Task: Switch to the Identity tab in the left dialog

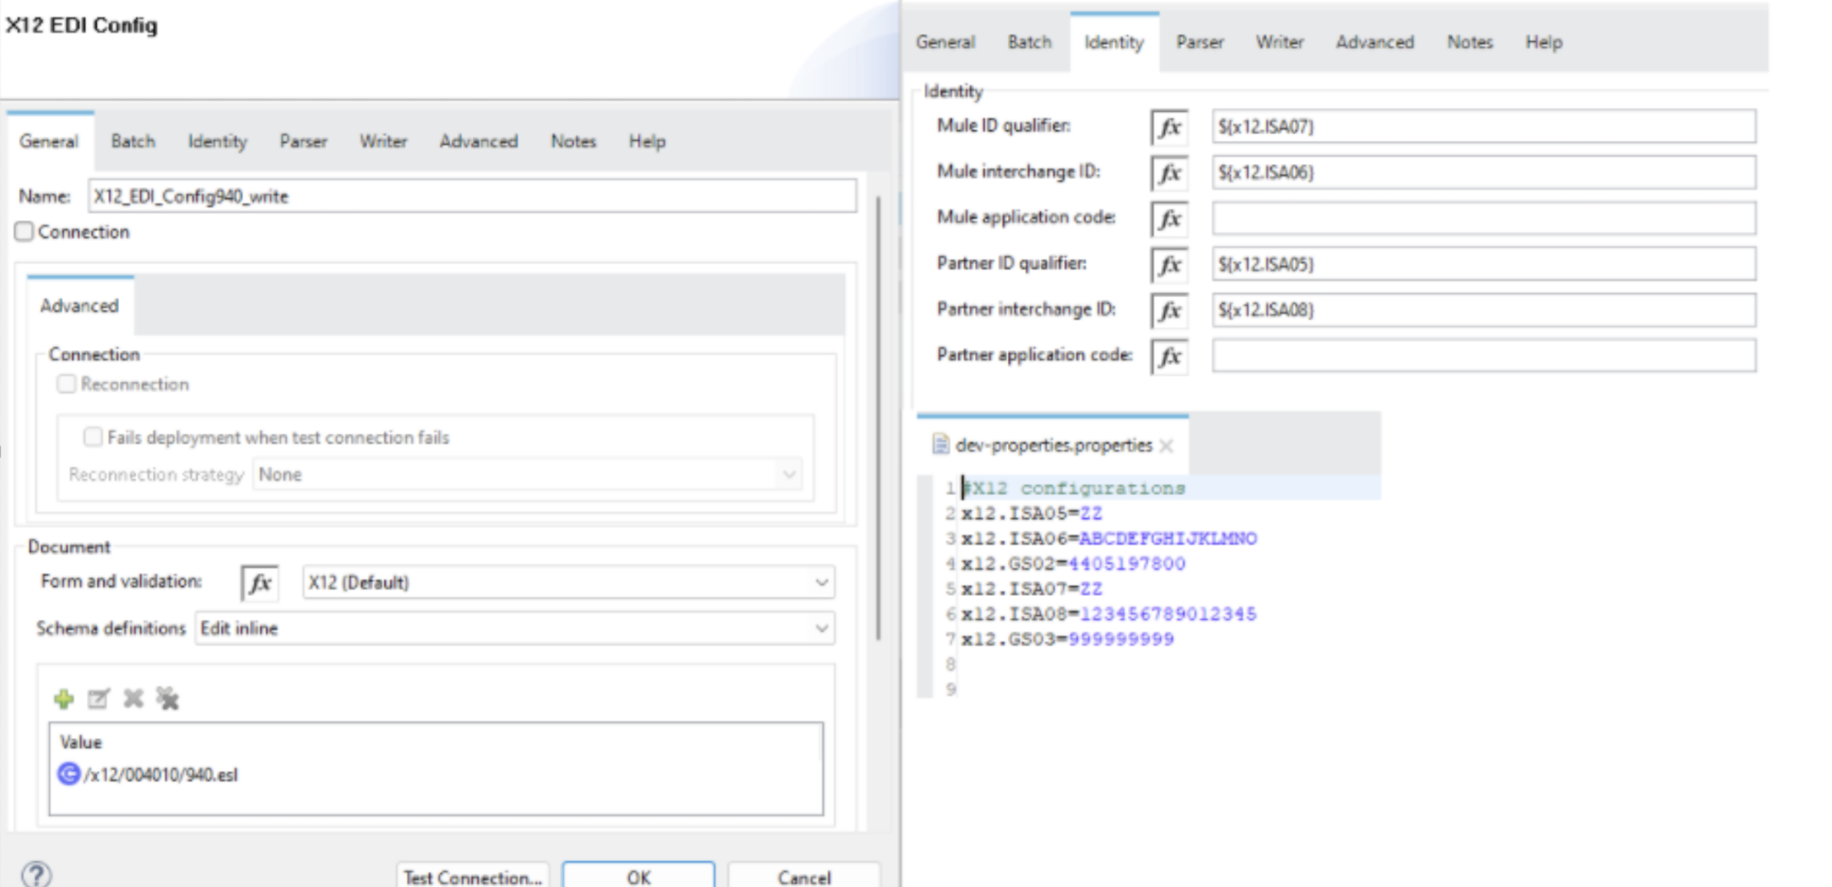Action: pyautogui.click(x=218, y=142)
